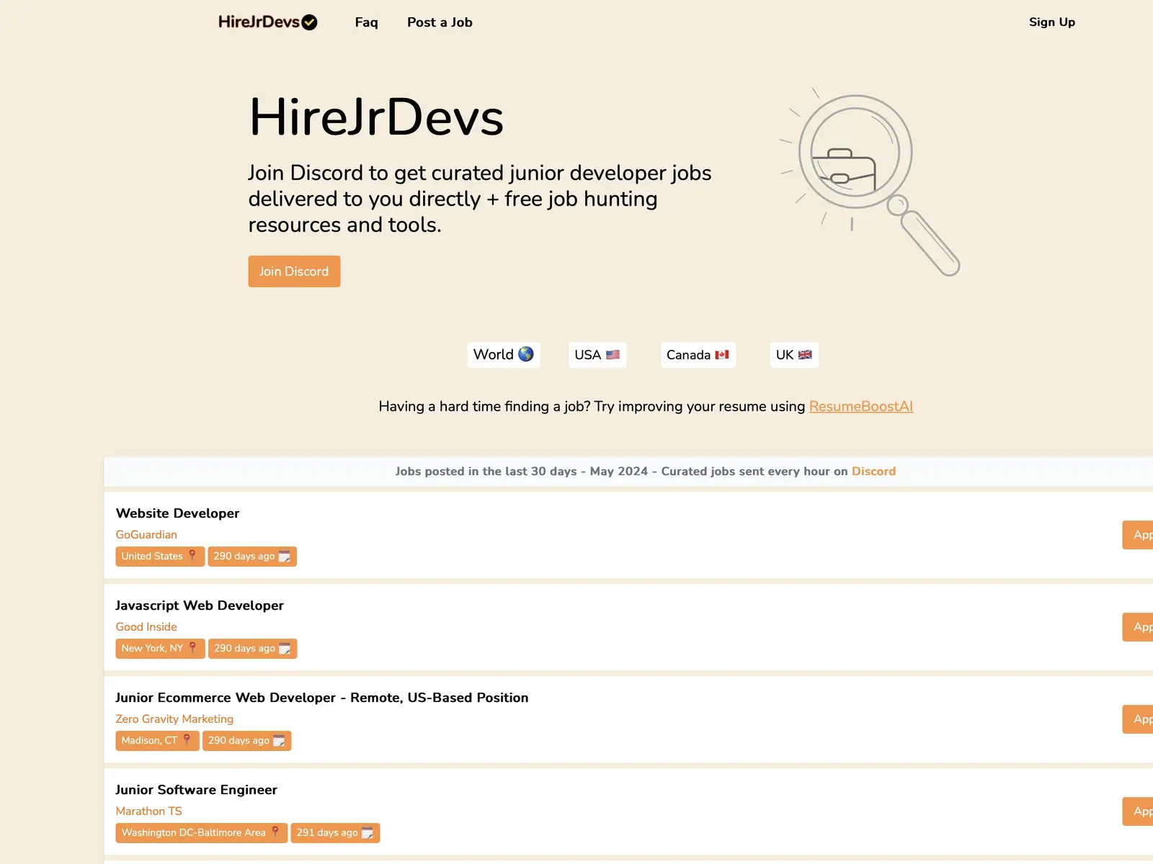Open the Discord link in jobs banner
The width and height of the screenshot is (1153, 864).
click(x=873, y=471)
